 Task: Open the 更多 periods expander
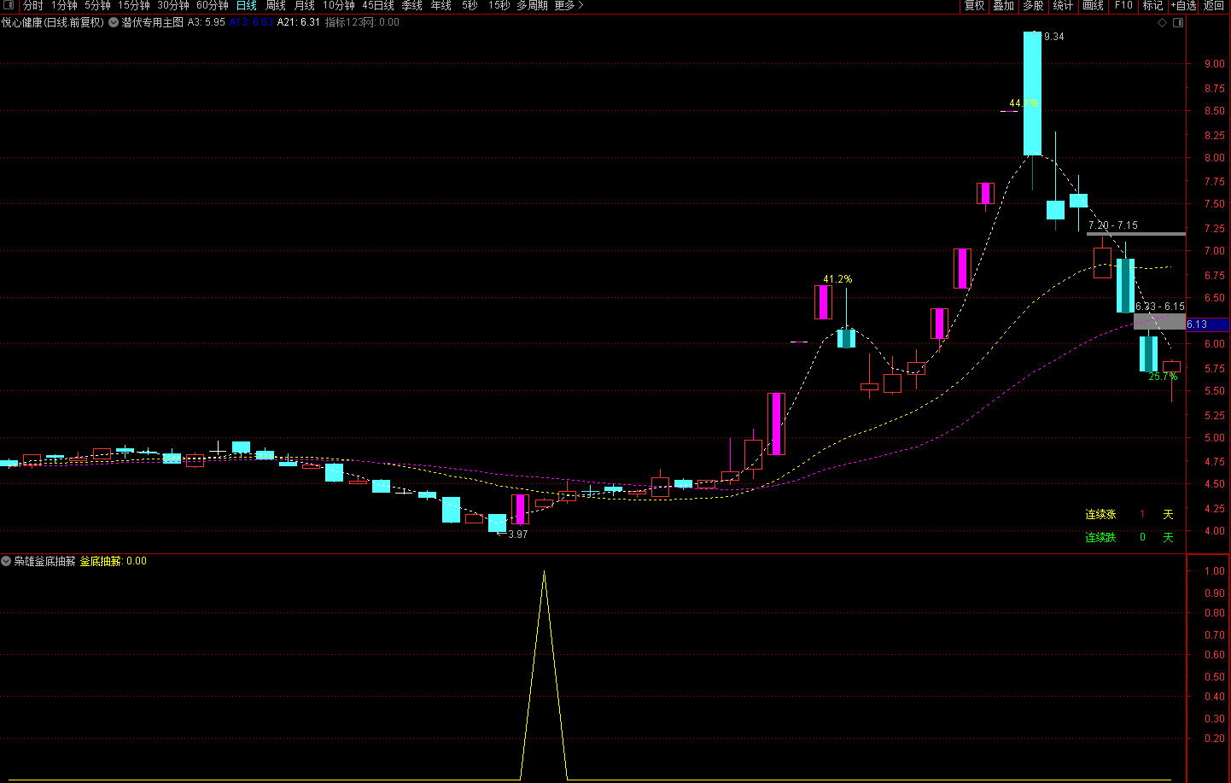coord(569,6)
